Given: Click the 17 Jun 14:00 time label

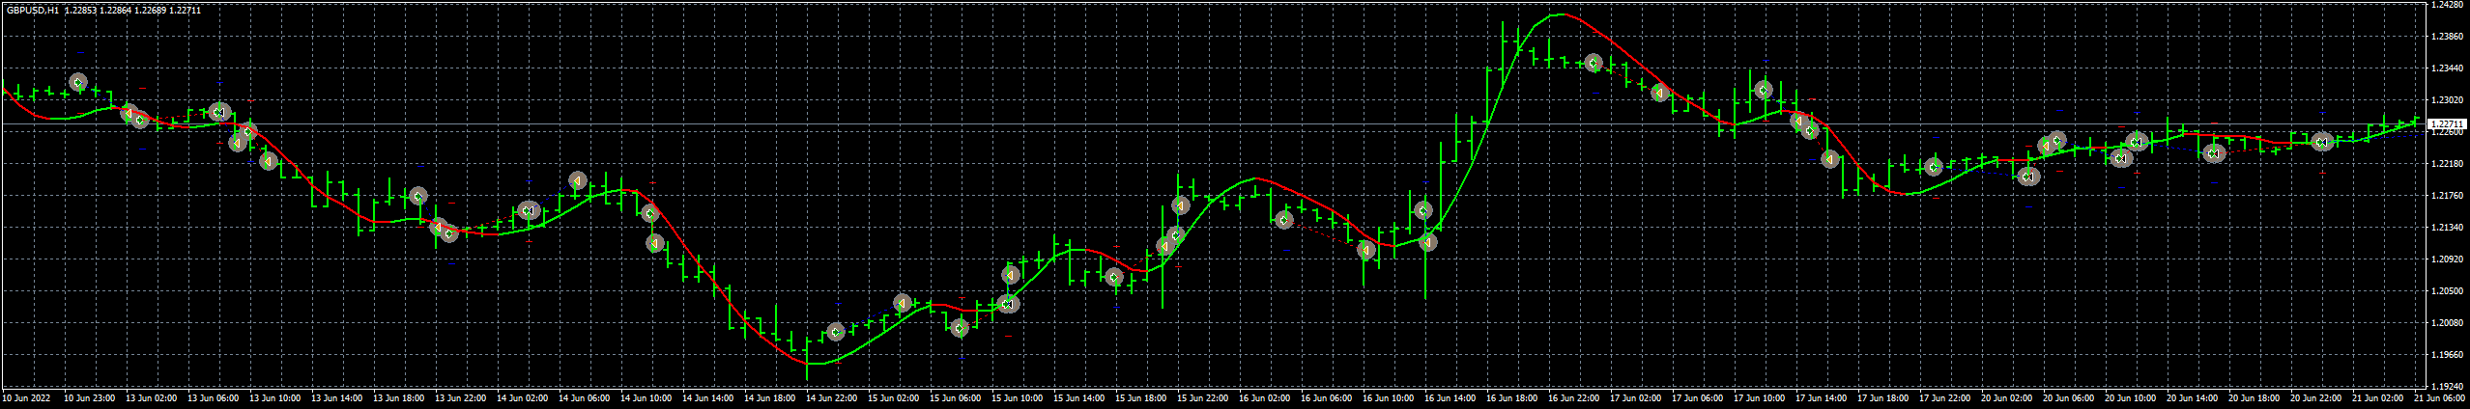Looking at the screenshot, I should click(x=1822, y=397).
